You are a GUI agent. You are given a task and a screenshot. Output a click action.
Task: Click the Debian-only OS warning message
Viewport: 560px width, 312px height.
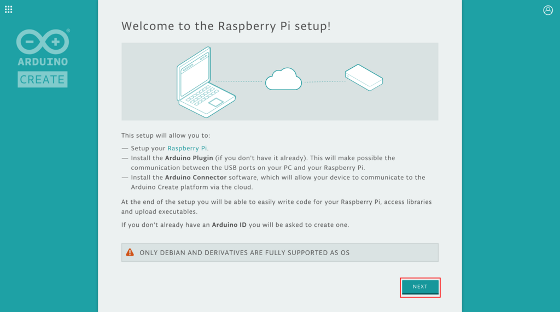[244, 252]
